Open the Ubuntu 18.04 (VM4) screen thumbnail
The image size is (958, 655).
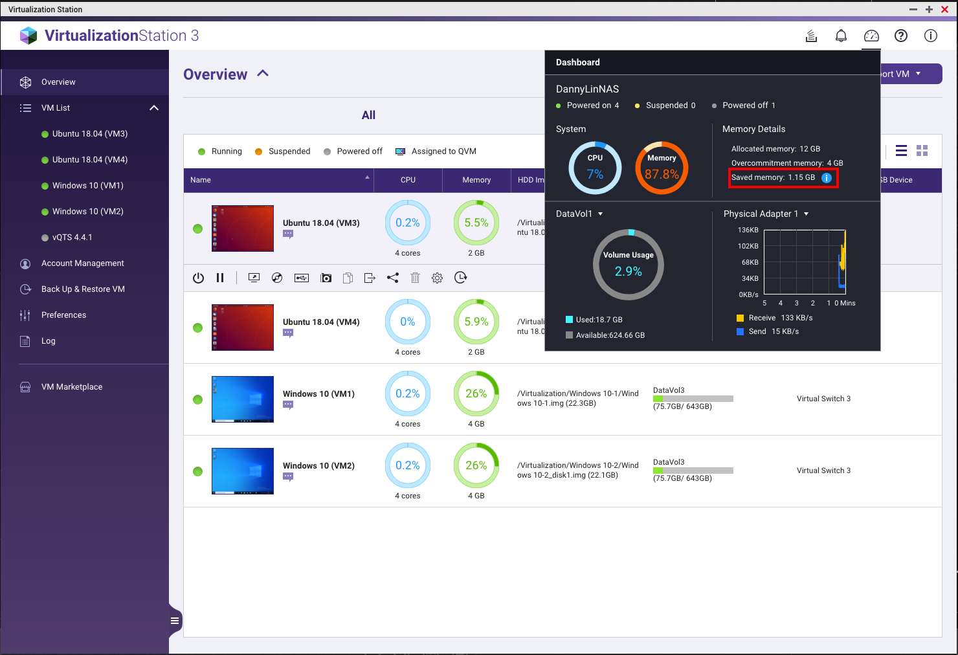pos(243,327)
